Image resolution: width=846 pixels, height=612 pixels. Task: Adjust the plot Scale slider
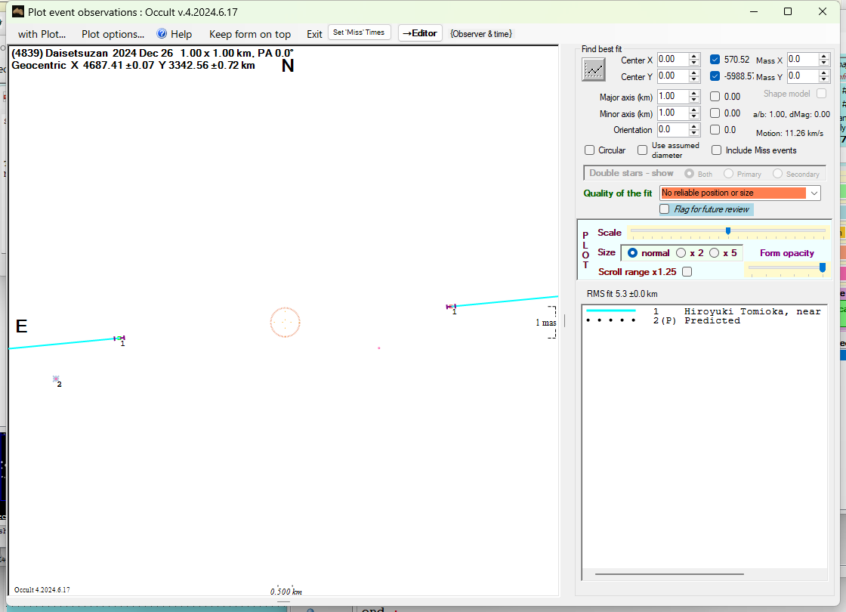(727, 231)
